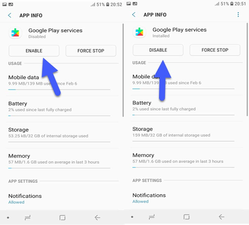
Task: Tap recent apps icon in right navigation bar
Action: pos(152,217)
